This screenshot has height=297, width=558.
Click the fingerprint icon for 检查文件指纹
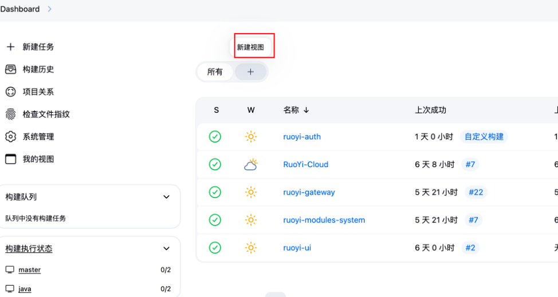10,114
